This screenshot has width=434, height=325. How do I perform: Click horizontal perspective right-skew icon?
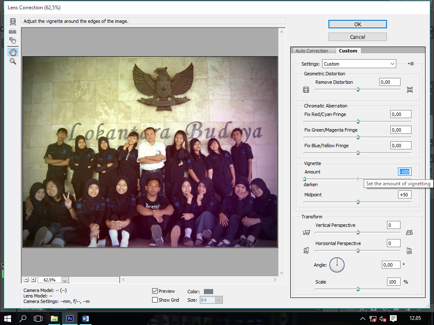[x=409, y=251]
